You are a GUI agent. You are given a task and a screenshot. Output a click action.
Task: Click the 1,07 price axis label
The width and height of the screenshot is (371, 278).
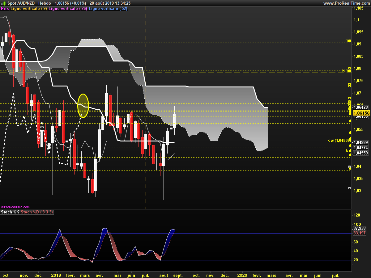click(357, 93)
